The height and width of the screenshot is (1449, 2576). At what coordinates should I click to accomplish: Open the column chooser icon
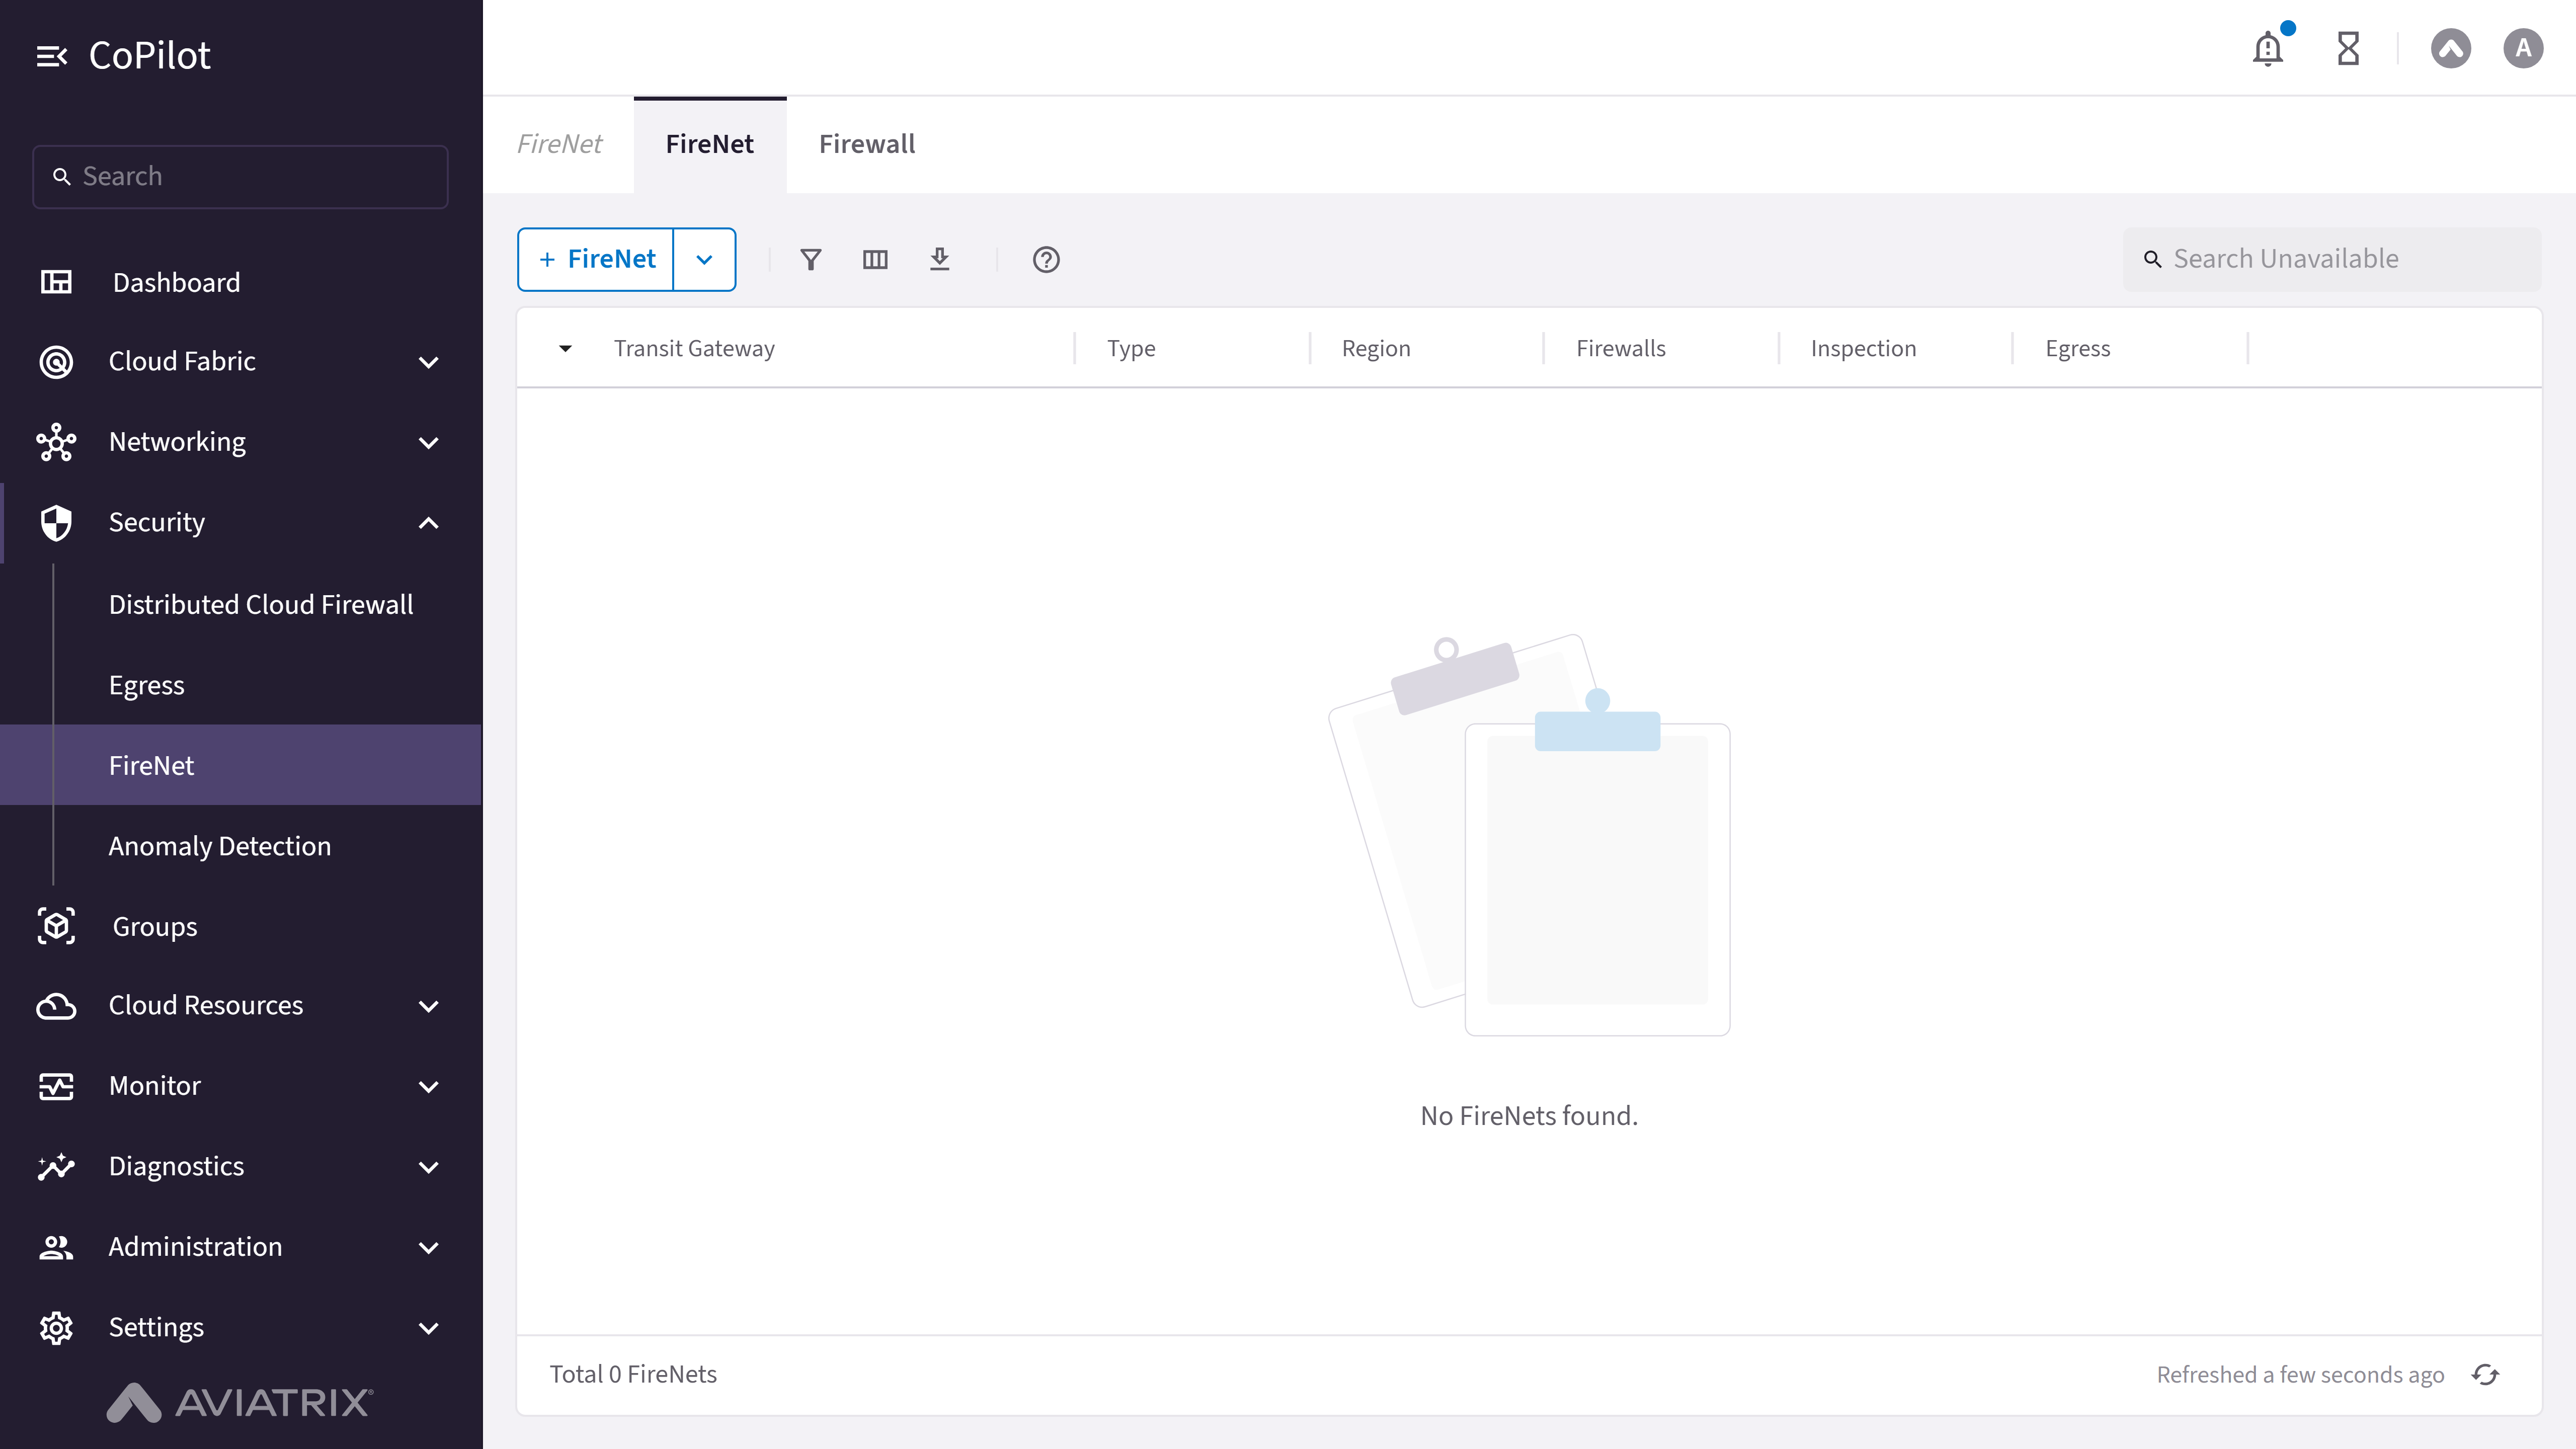click(875, 260)
